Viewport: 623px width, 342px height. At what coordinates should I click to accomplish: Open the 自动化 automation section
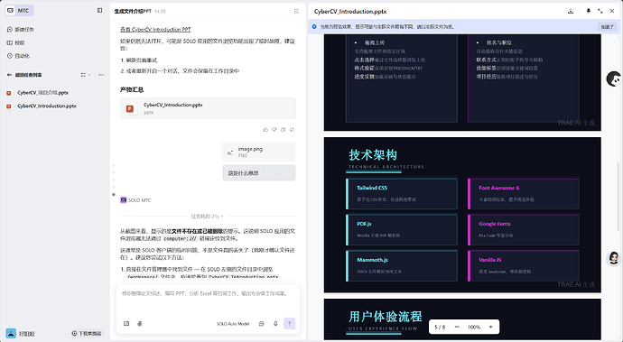point(19,56)
